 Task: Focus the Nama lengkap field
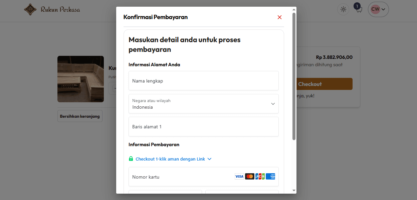tap(204, 81)
